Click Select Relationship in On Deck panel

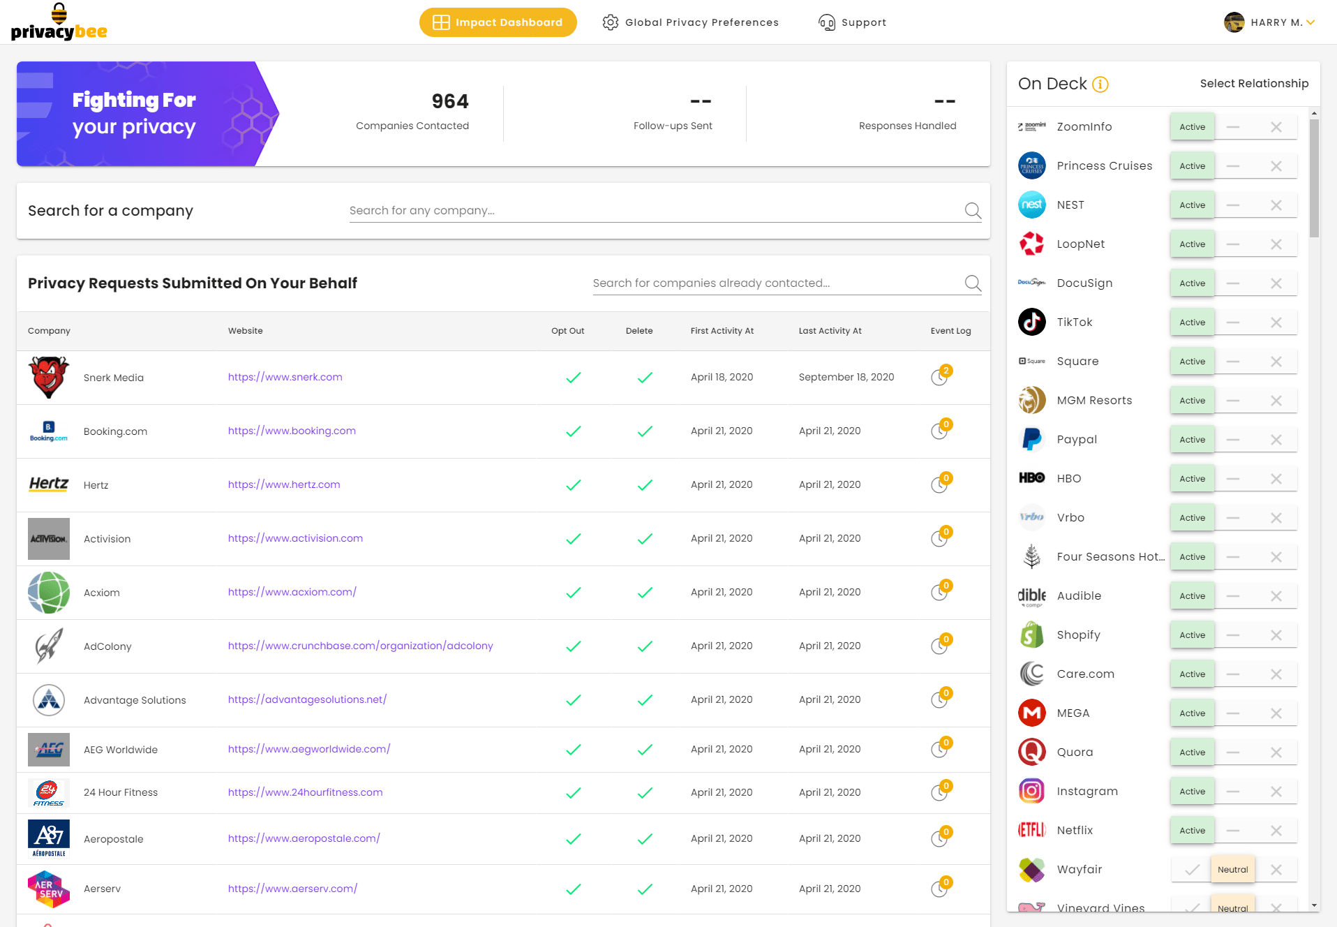(x=1254, y=83)
